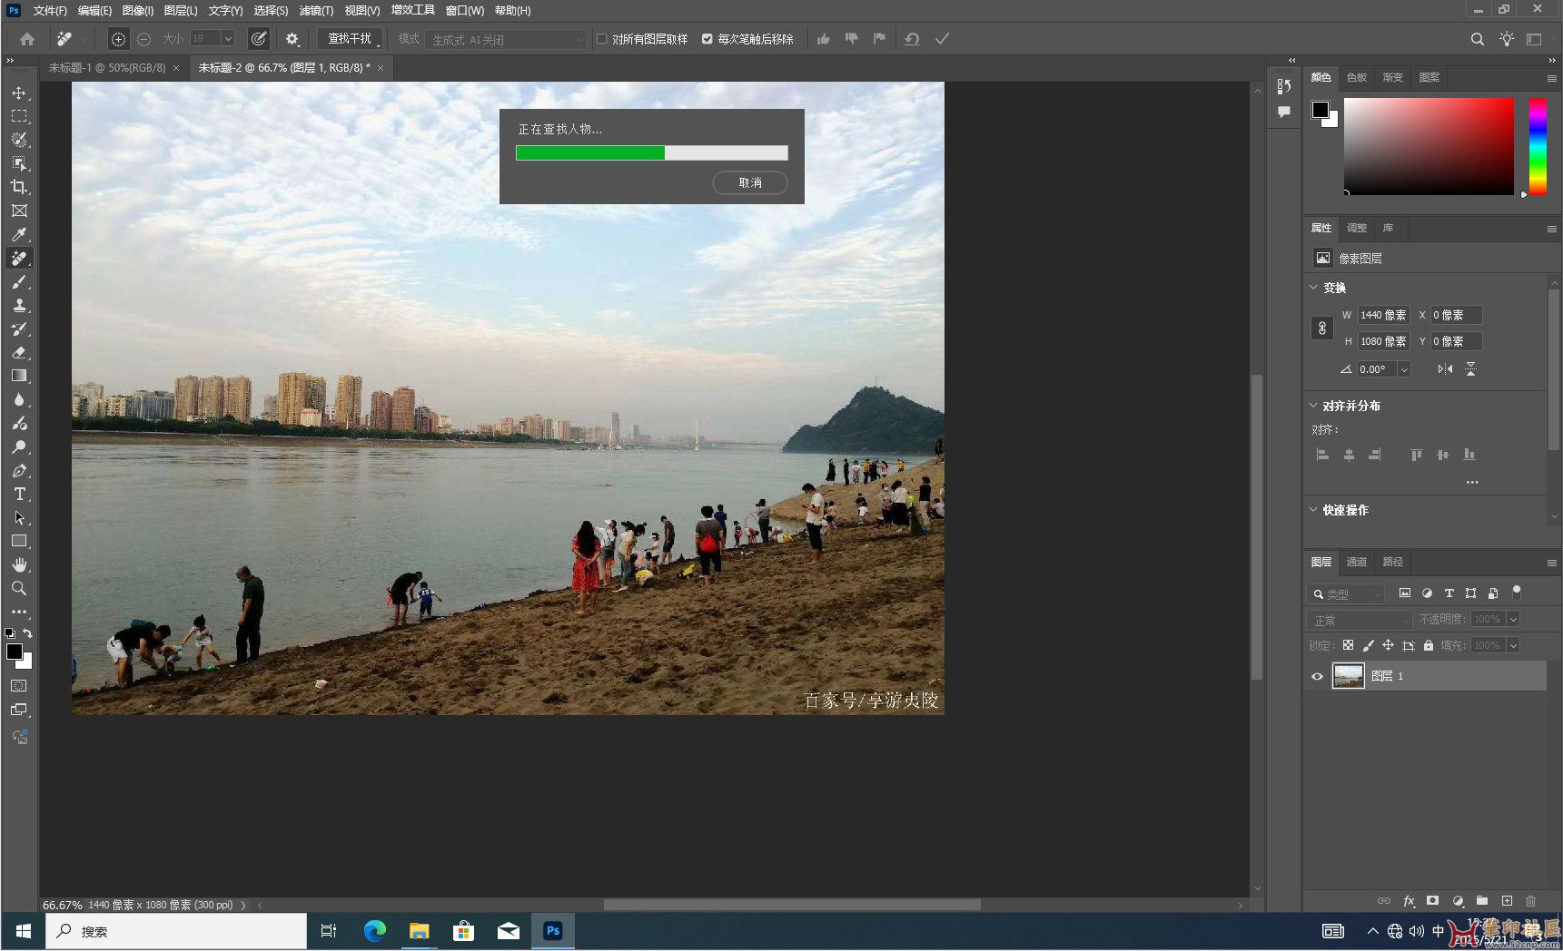1563x951 pixels.
Task: Open the layer blend mode 正常 dropdown
Action: click(x=1360, y=620)
